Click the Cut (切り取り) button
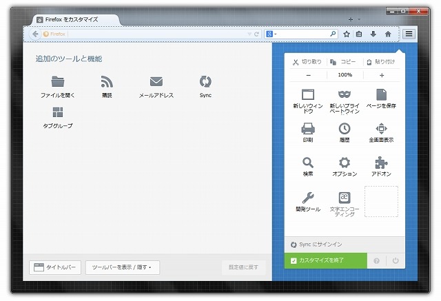This screenshot has width=441, height=301. coord(307,62)
